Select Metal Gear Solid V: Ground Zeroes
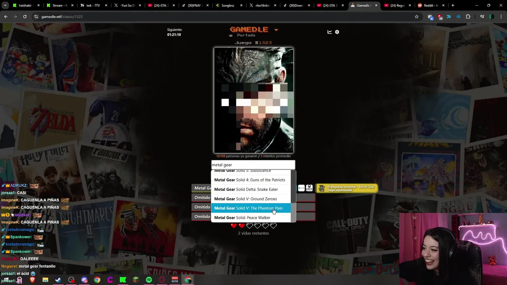 [251, 199]
